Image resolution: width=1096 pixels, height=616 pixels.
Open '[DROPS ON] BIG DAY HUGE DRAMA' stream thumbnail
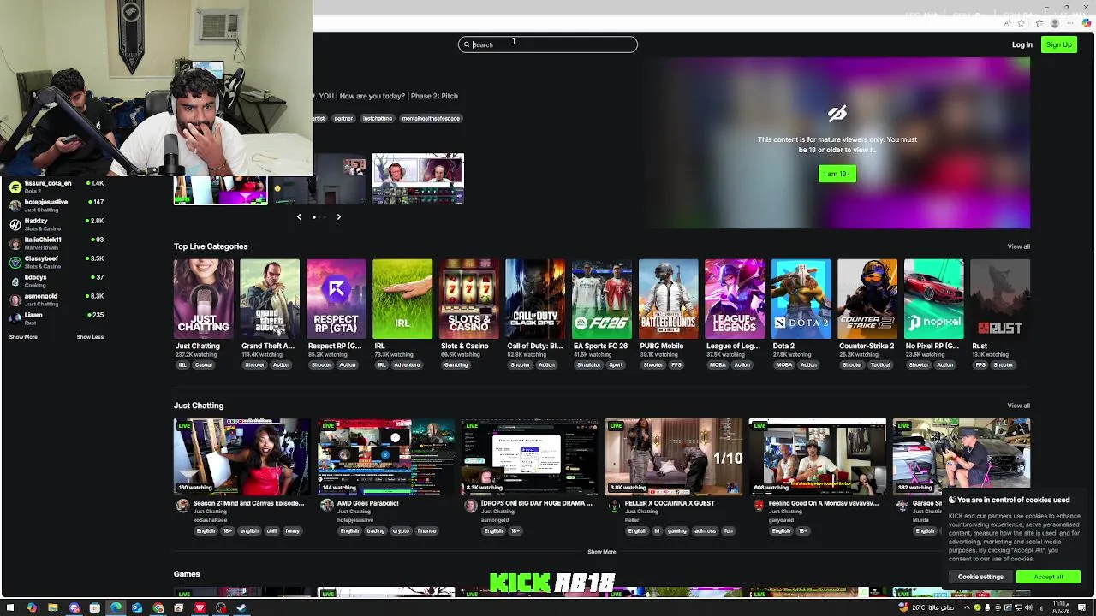(529, 456)
